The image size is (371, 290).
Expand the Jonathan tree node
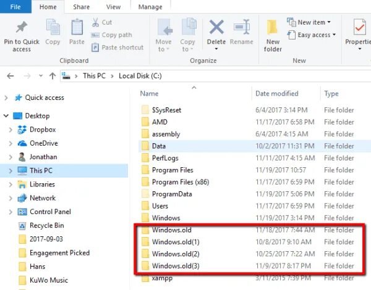(x=11, y=157)
